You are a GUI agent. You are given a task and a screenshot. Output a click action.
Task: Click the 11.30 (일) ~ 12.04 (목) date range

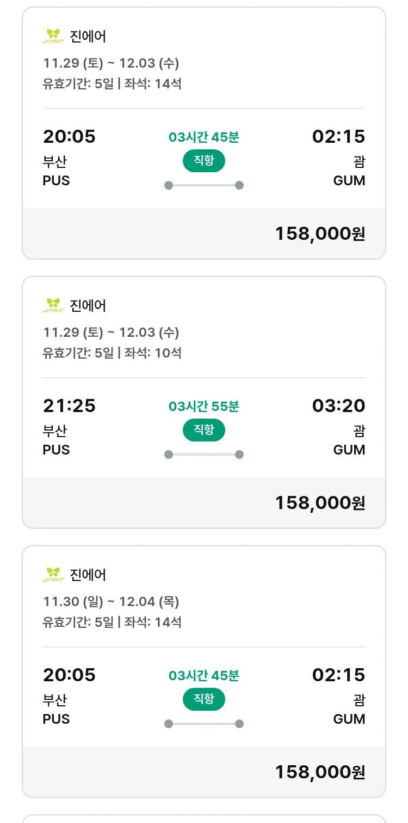tap(111, 601)
